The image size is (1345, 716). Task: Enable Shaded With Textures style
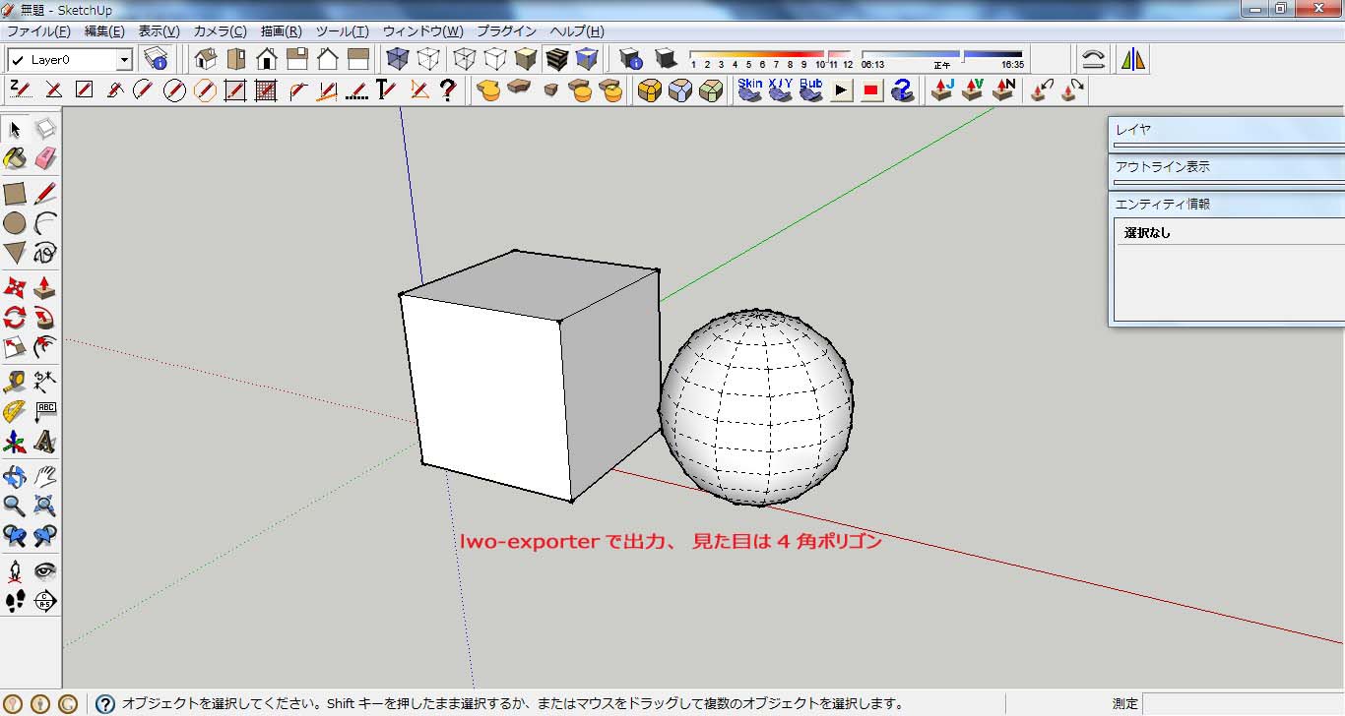click(556, 59)
